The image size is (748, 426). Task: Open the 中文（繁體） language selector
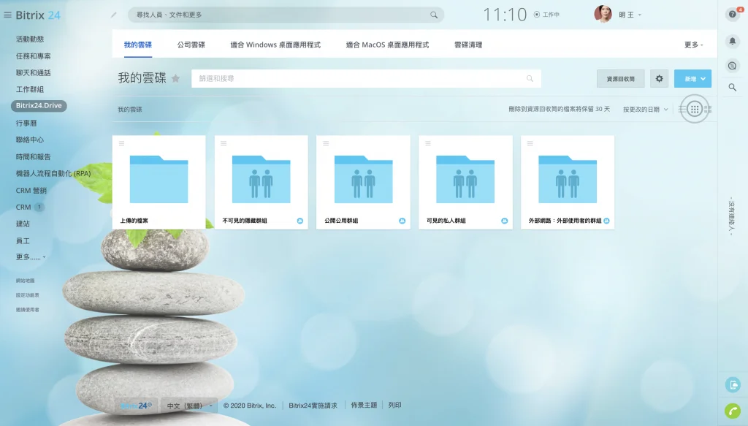click(x=188, y=405)
